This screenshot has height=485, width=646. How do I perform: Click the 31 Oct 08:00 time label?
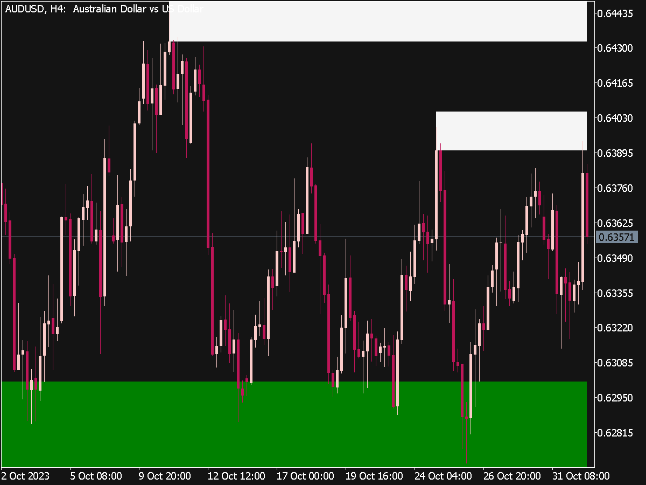coord(581,476)
